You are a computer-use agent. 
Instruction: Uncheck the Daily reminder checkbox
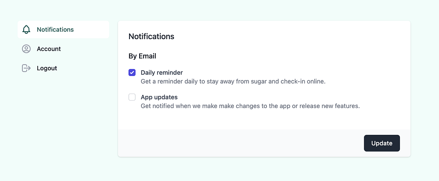(132, 72)
